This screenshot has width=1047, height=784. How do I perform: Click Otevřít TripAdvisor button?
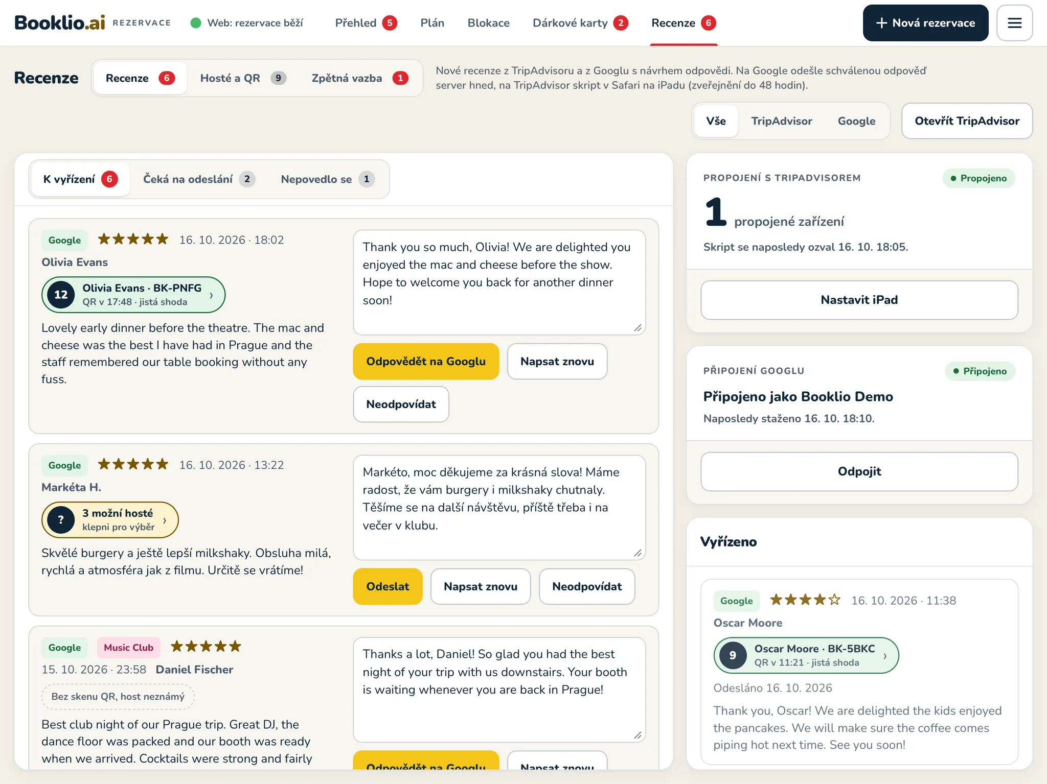pos(967,121)
